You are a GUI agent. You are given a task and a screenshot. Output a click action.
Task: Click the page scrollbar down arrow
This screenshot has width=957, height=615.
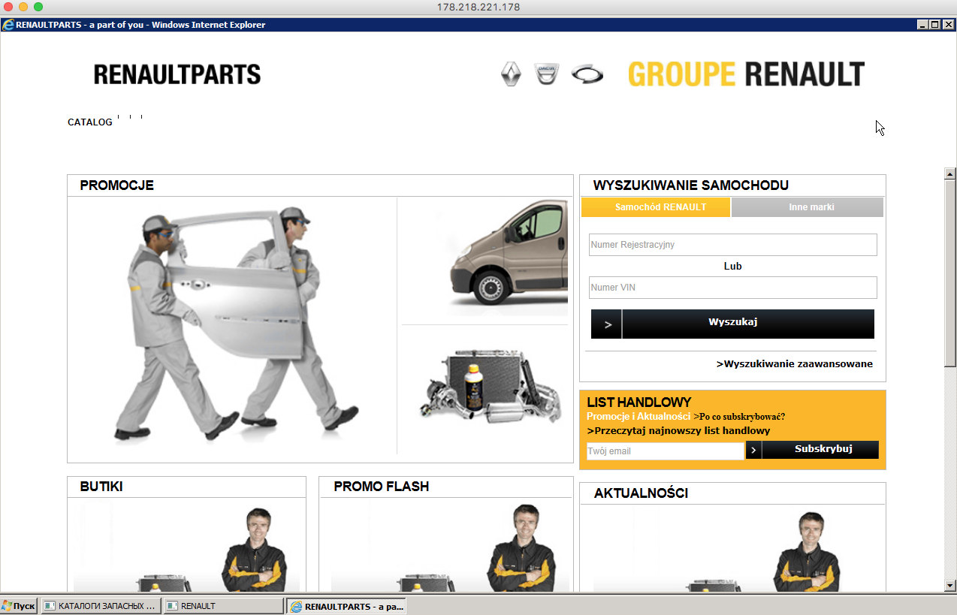pos(949,586)
